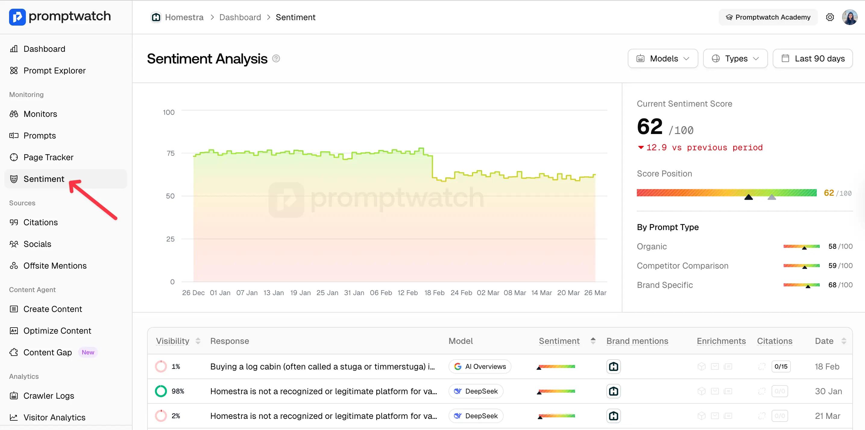Click the Score Position gradient bar
The width and height of the screenshot is (865, 430).
(726, 193)
